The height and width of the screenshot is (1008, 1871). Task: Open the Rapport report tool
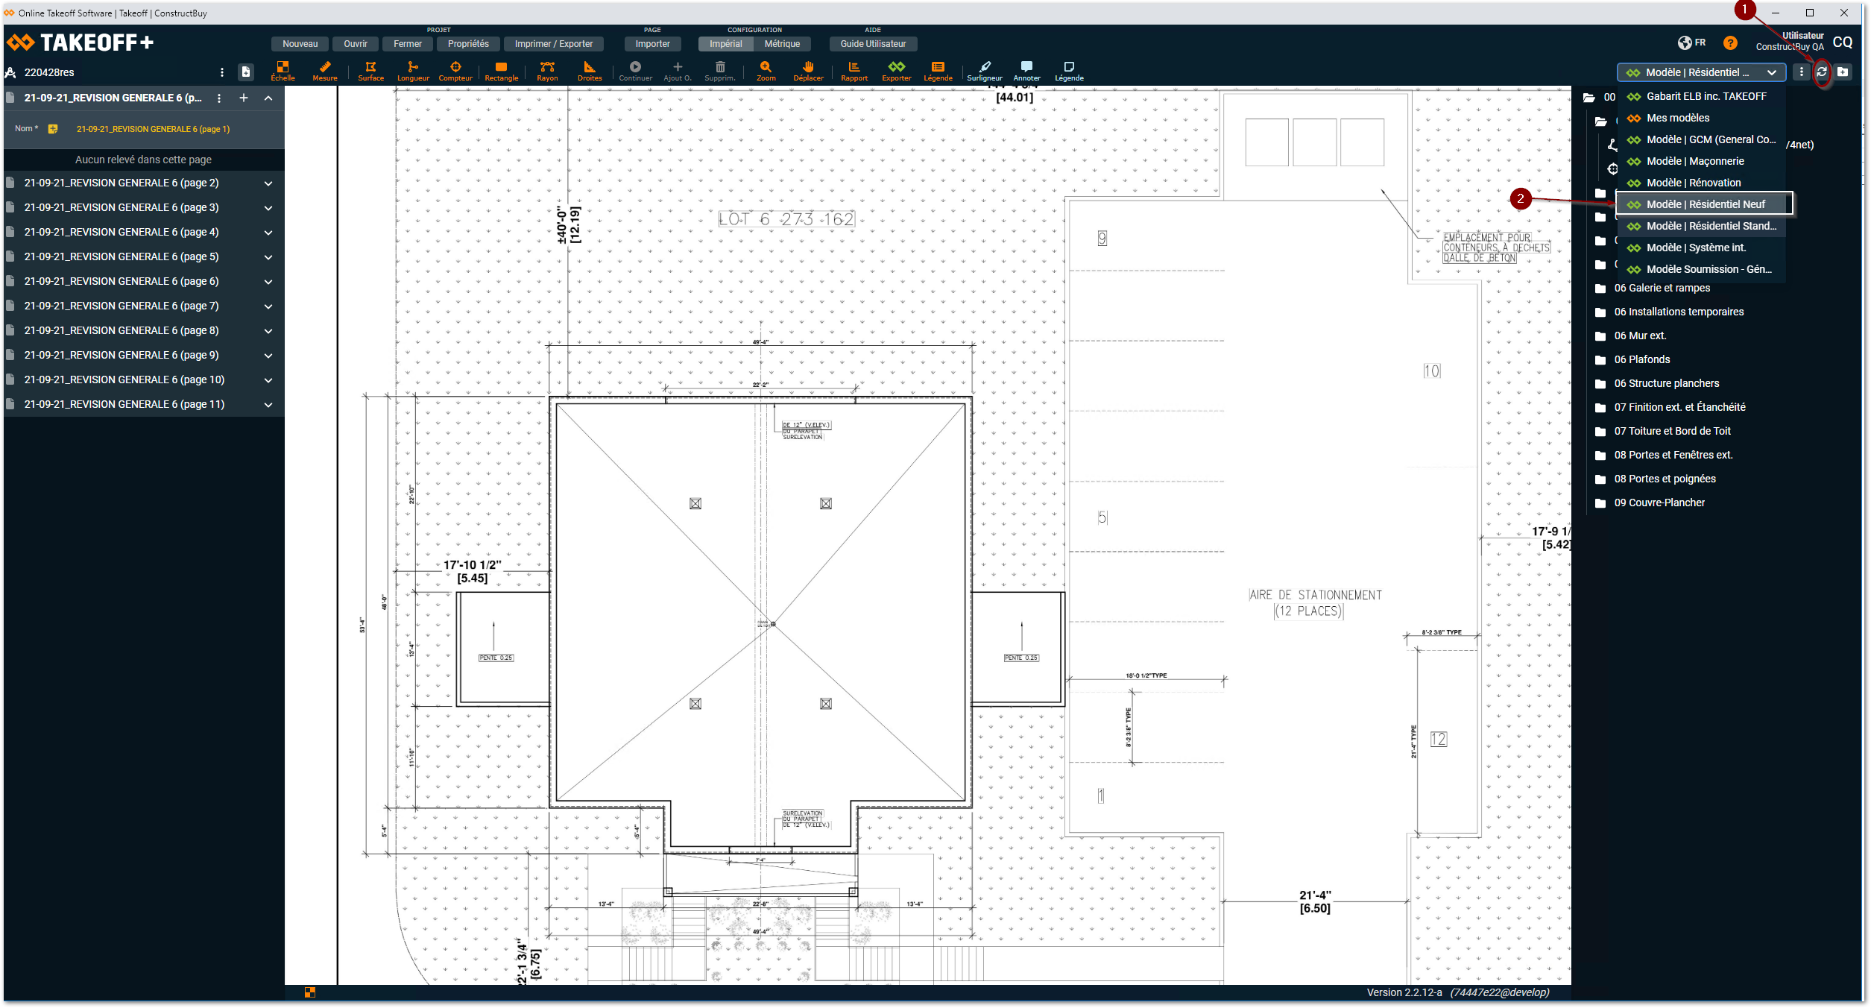854,71
